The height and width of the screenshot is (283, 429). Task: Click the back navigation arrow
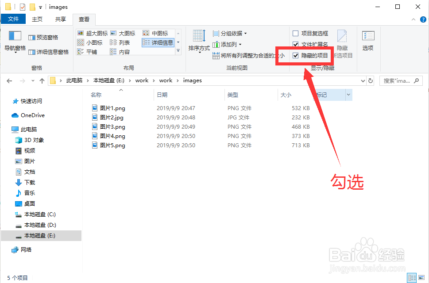click(x=9, y=80)
